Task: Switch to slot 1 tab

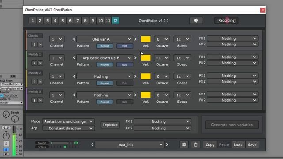Action: pyautogui.click(x=33, y=21)
